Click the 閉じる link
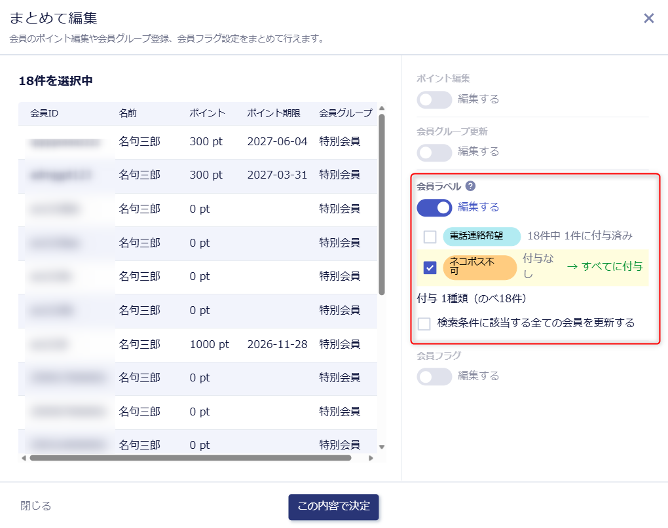Image resolution: width=668 pixels, height=528 pixels. coord(36,506)
